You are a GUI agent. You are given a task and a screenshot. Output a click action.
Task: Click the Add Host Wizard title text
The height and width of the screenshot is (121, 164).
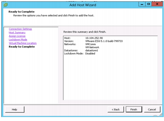pyautogui.click(x=83, y=5)
